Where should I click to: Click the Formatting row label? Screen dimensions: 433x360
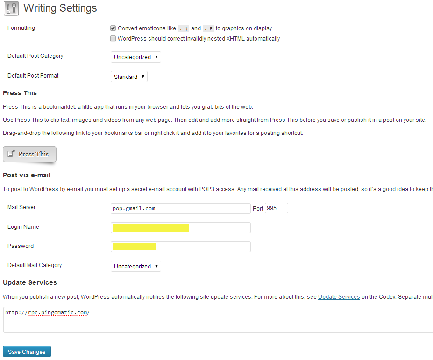point(21,28)
